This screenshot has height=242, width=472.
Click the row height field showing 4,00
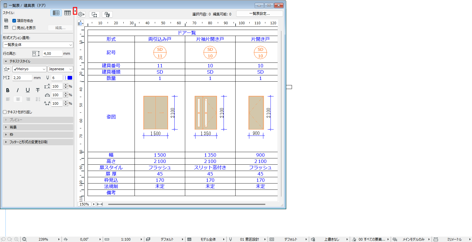pyautogui.click(x=52, y=54)
